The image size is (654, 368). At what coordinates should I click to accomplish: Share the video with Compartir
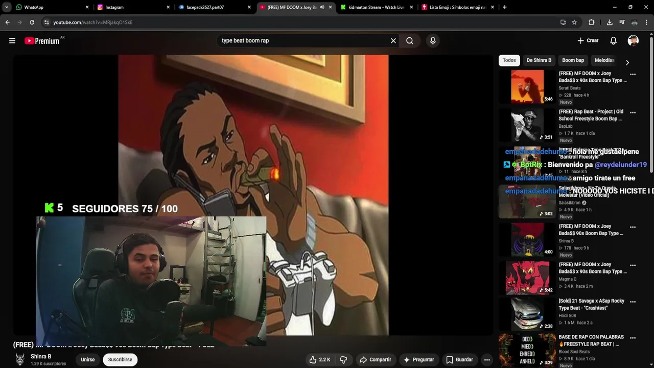point(375,360)
